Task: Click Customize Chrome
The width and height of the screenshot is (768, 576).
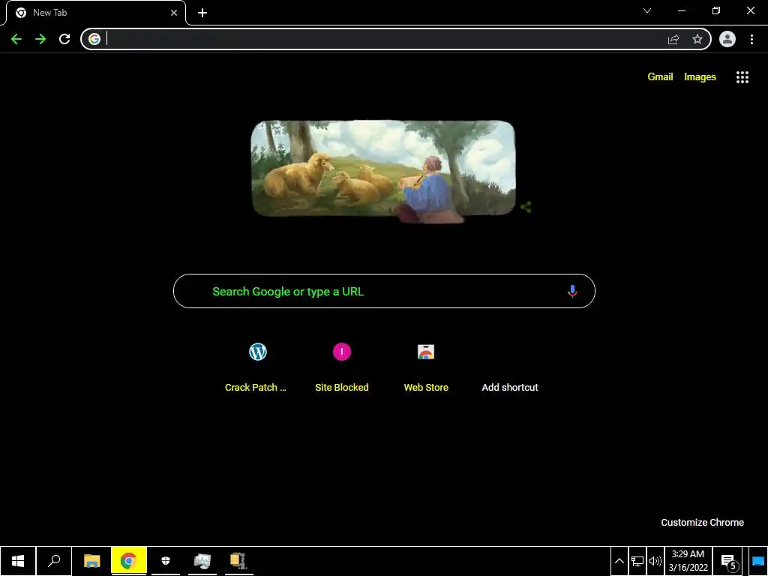Action: tap(702, 523)
